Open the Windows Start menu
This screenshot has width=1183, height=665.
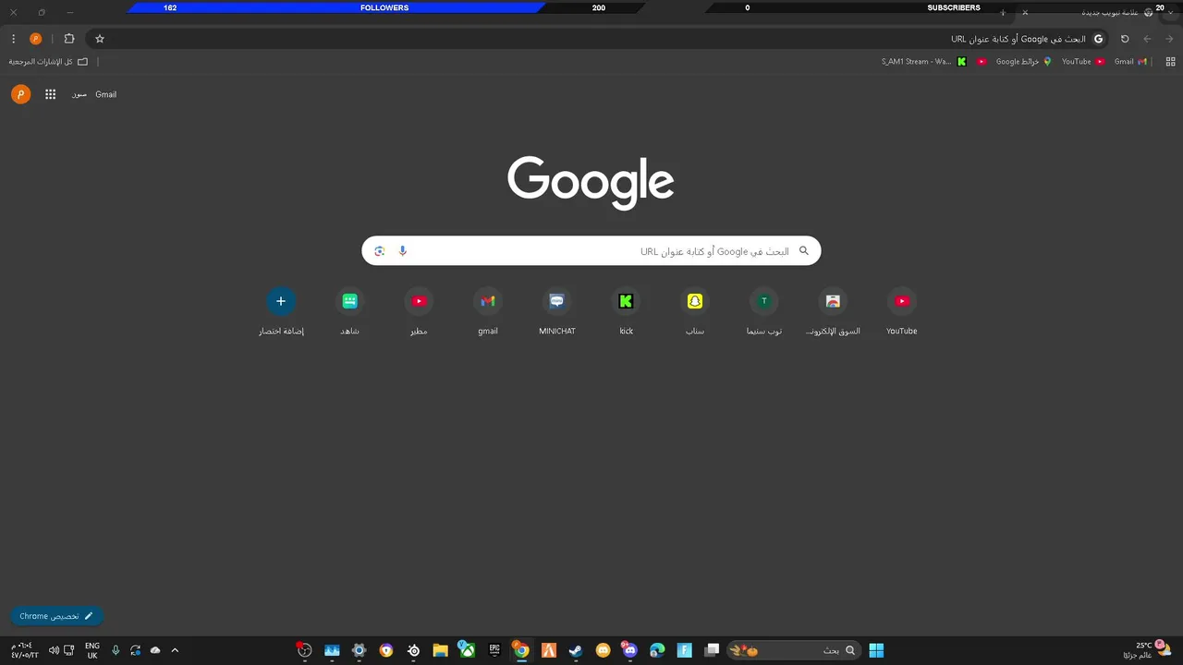pos(876,650)
